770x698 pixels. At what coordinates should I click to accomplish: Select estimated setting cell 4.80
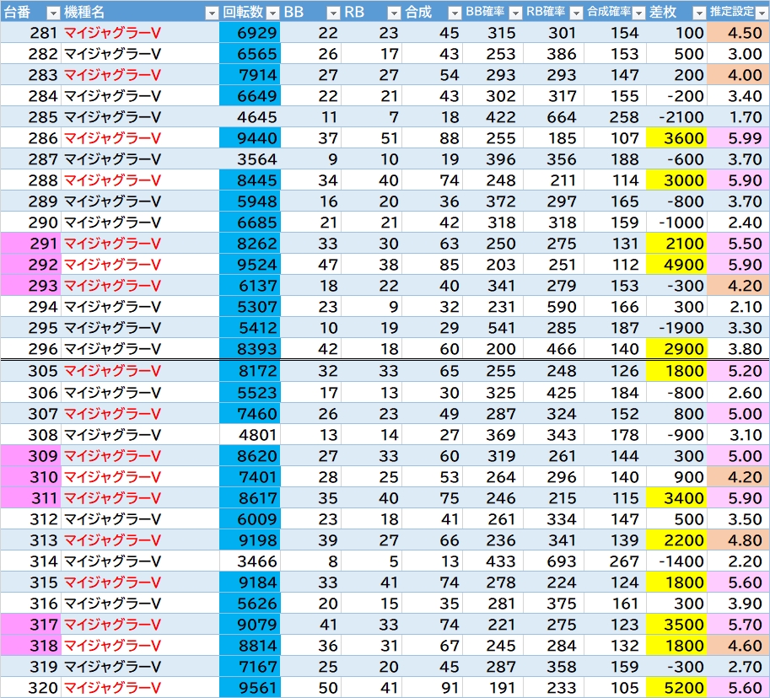click(738, 540)
